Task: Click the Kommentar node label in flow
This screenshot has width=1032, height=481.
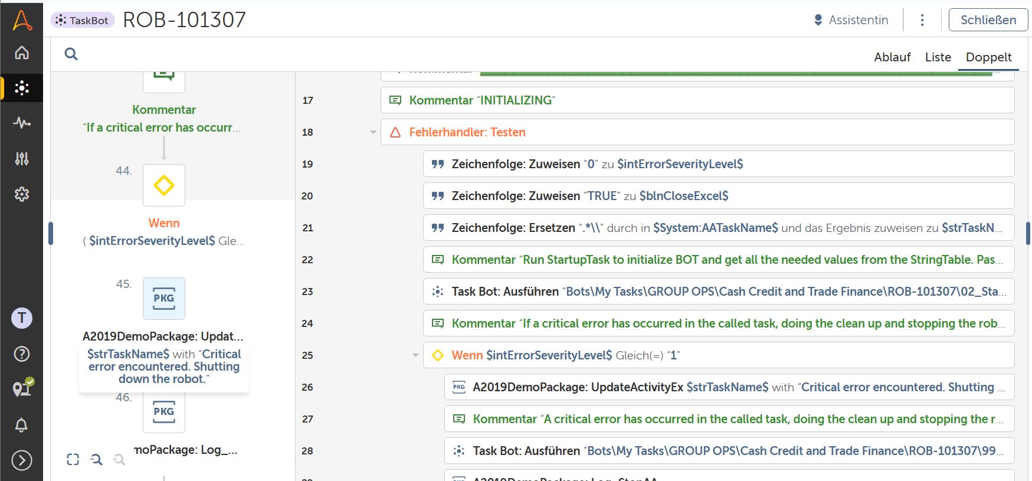Action: pos(164,110)
